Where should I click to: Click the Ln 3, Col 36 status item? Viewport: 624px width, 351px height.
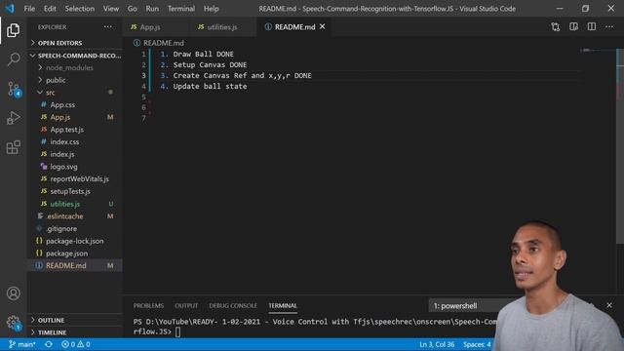pos(437,344)
